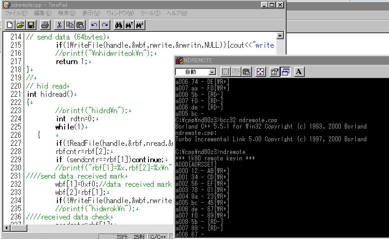Click the Font 'A' icon in NDREMOTE toolbar
Viewport: 389px width, 239px height.
click(299, 72)
